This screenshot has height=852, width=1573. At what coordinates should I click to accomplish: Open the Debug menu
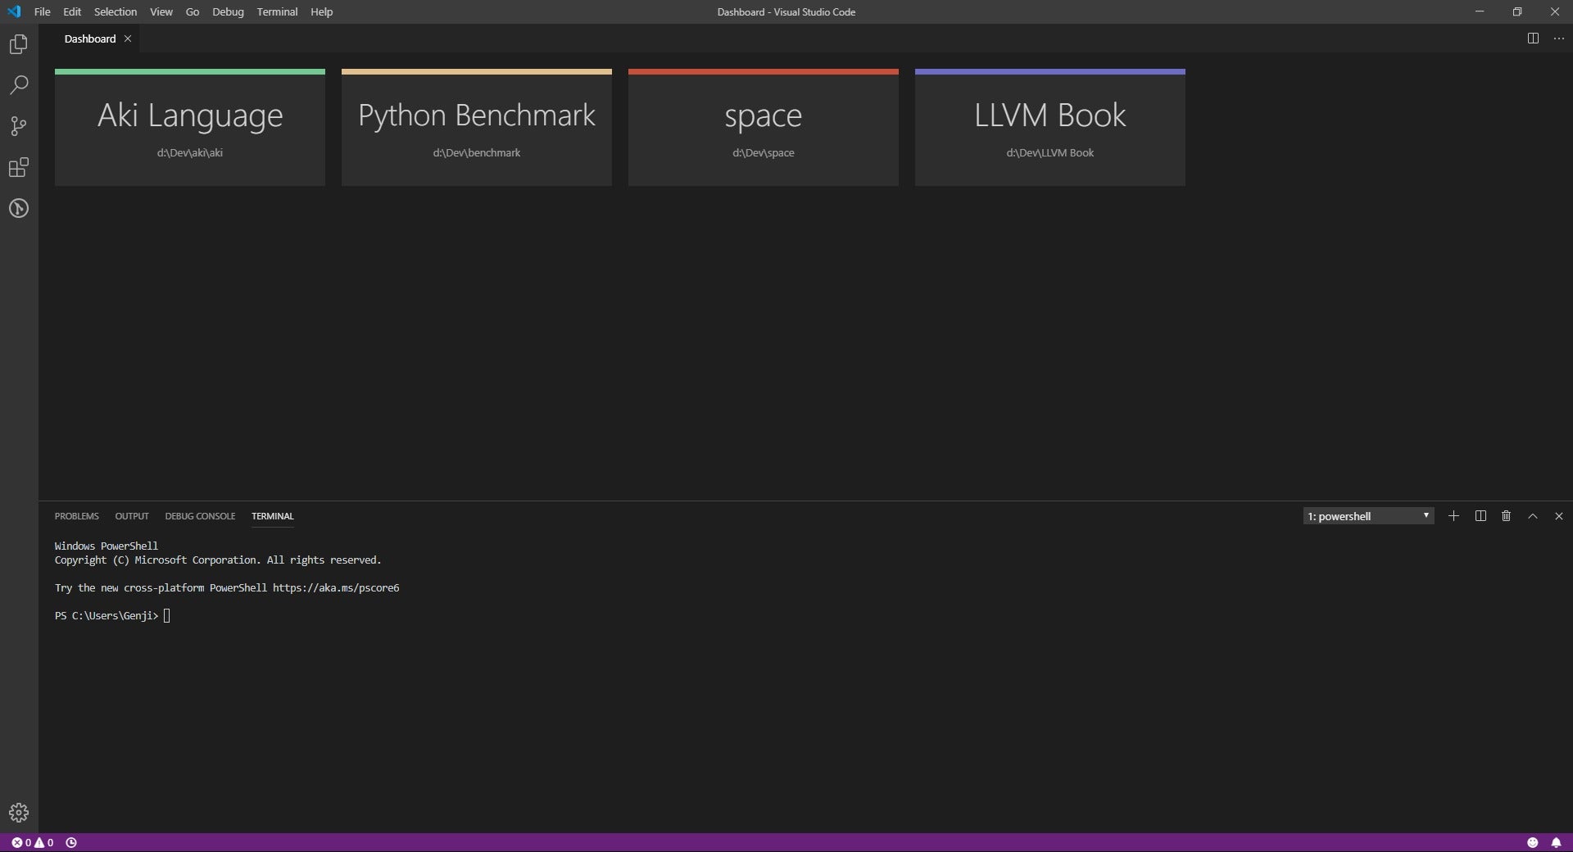228,11
